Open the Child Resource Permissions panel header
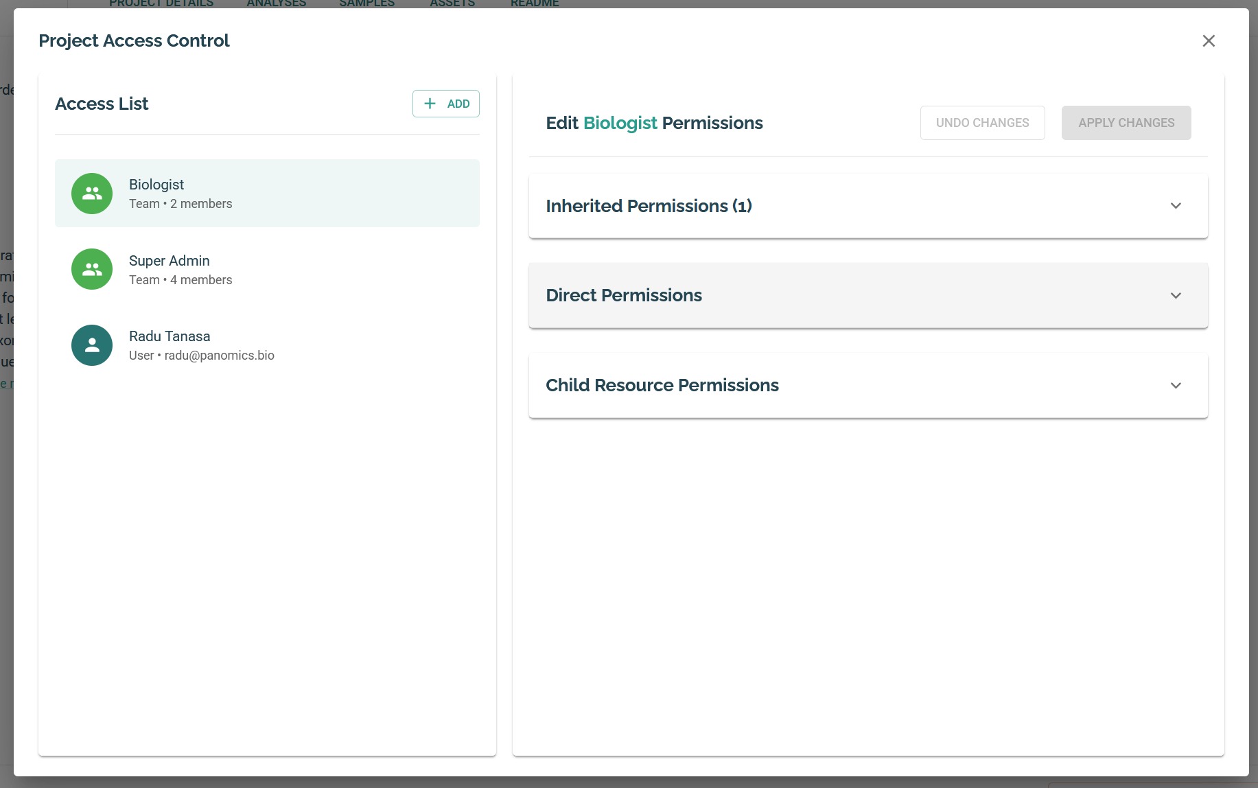 [868, 386]
